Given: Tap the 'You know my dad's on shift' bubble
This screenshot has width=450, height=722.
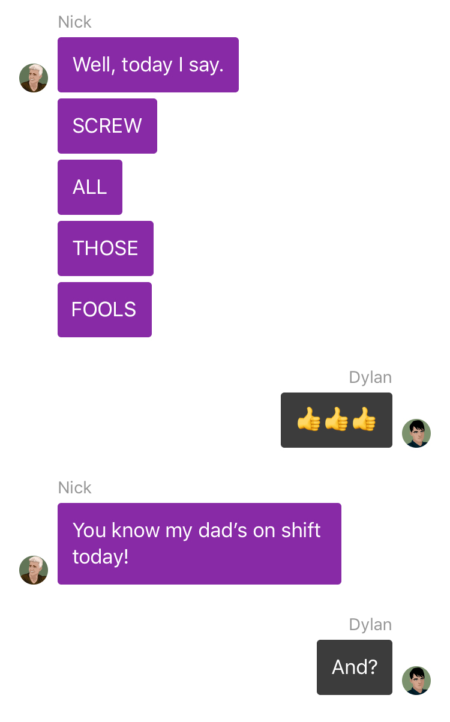Looking at the screenshot, I should 199,544.
